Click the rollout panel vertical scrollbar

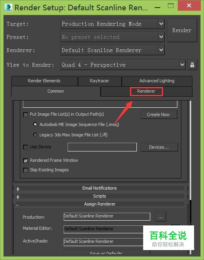[190, 150]
